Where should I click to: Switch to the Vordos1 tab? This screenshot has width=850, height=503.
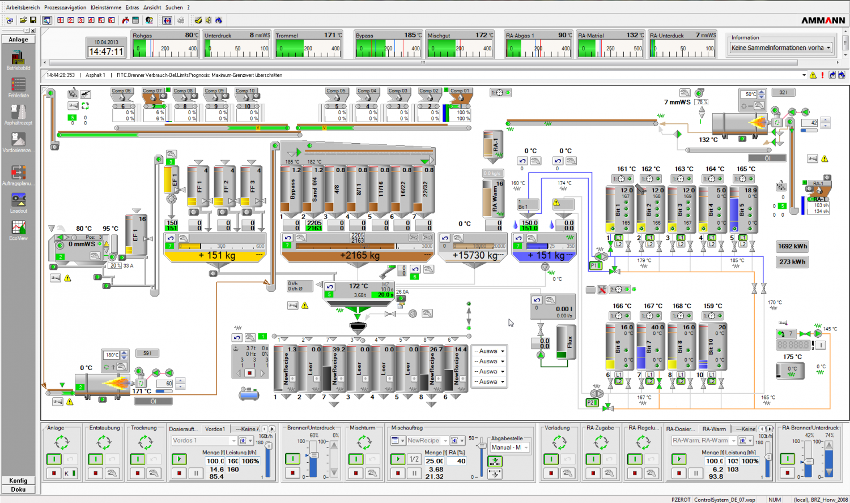point(215,429)
